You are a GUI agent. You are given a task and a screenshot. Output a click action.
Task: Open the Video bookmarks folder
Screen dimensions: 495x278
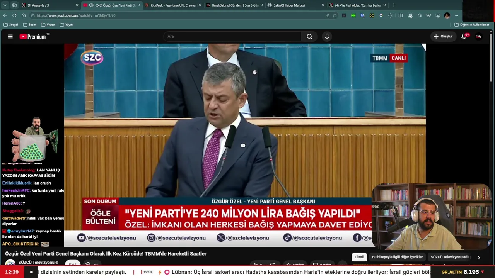(48, 25)
